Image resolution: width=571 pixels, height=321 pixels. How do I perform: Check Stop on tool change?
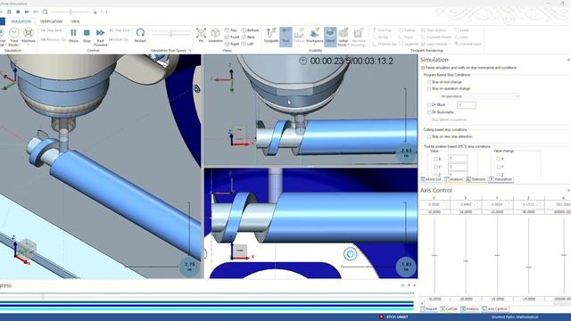[429, 82]
